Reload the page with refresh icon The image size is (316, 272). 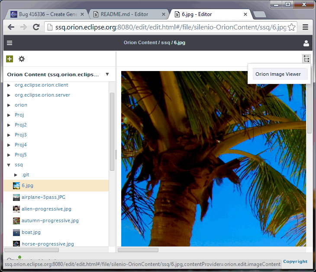(36, 27)
